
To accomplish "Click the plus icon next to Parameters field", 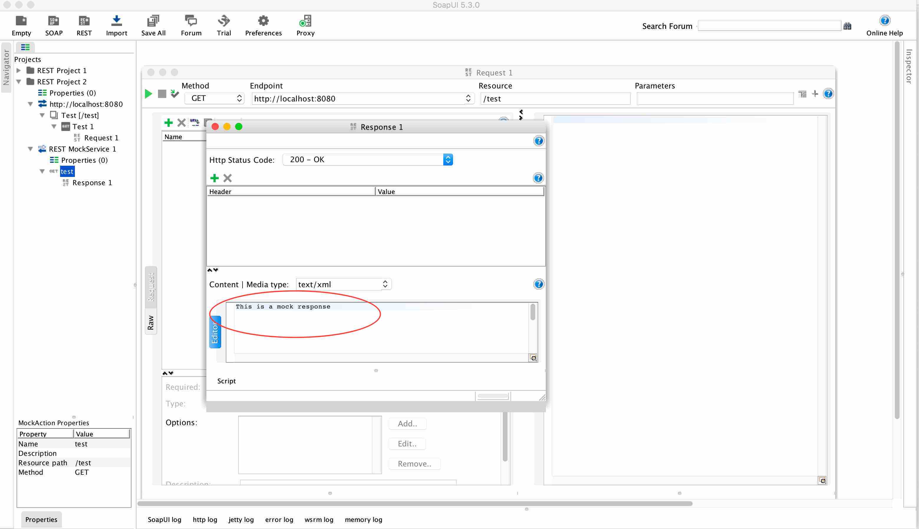I will click(x=815, y=94).
